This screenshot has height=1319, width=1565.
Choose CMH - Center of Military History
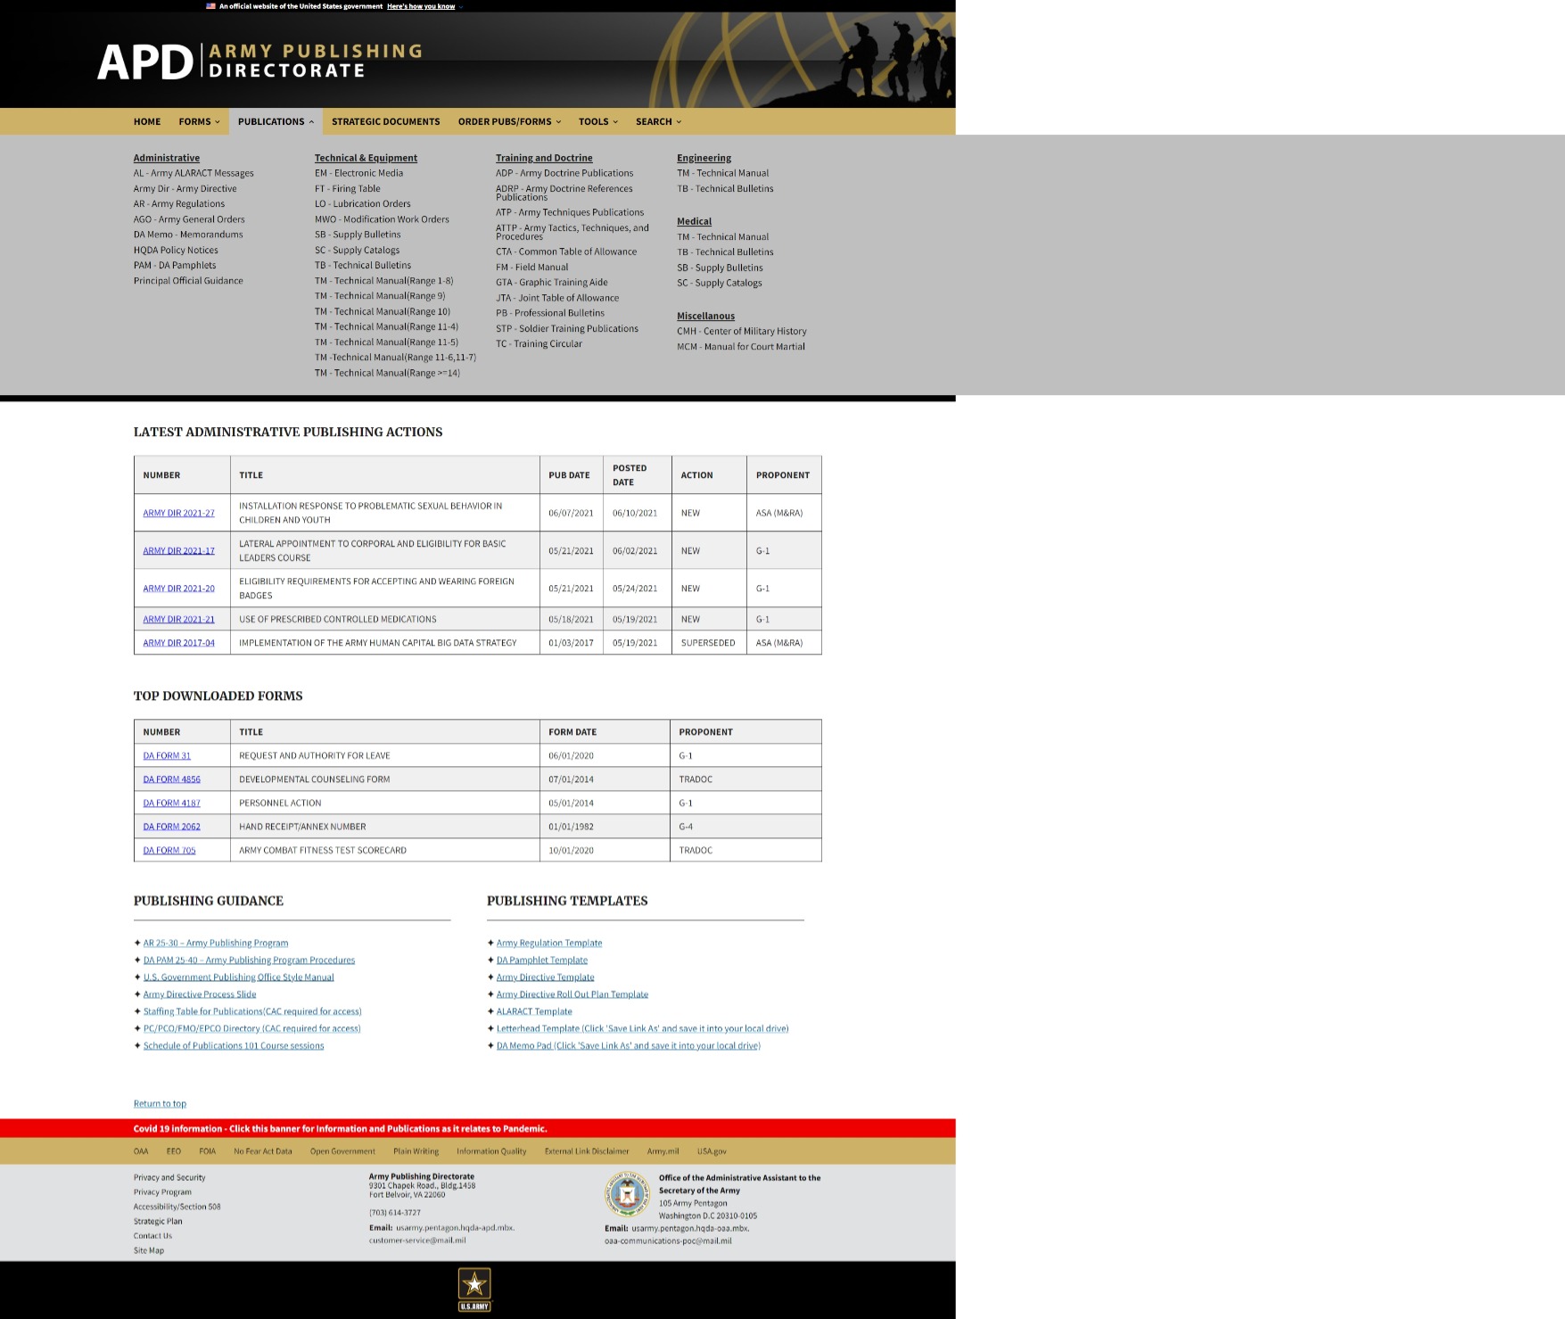point(741,331)
